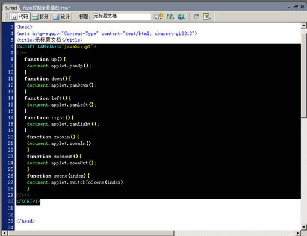
Task: Click the document.applet.panUp() line
Action: click(x=59, y=66)
